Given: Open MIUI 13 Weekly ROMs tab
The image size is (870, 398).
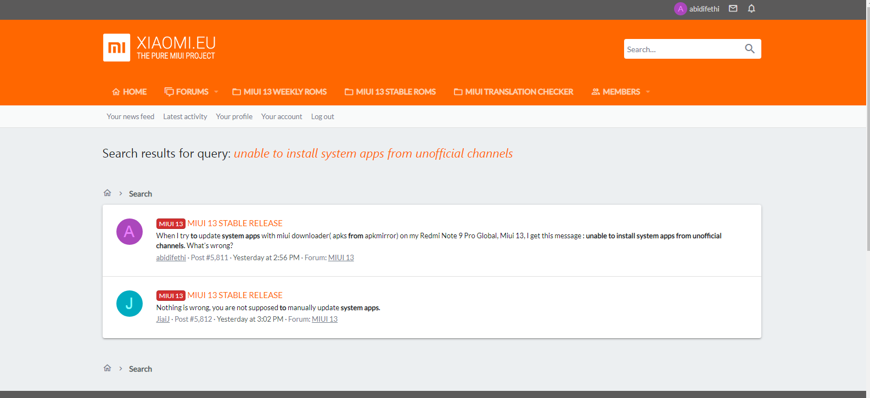Looking at the screenshot, I should [x=279, y=92].
